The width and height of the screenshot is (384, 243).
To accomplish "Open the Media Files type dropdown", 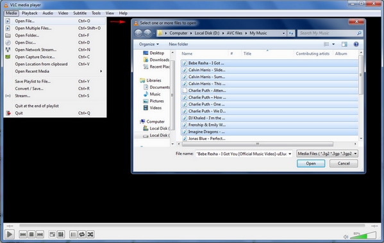I will pos(327,153).
